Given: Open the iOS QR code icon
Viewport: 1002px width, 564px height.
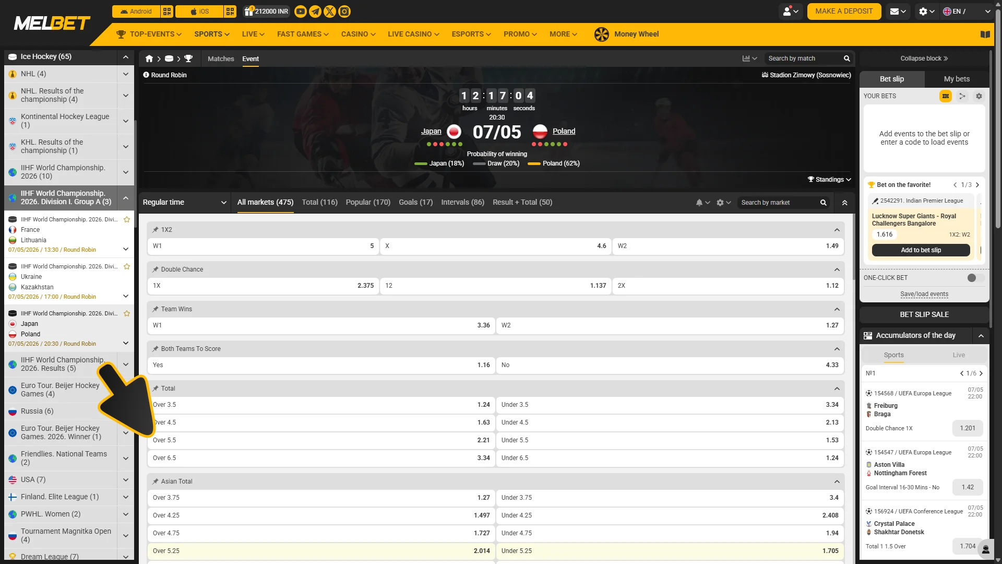Looking at the screenshot, I should click(x=230, y=11).
